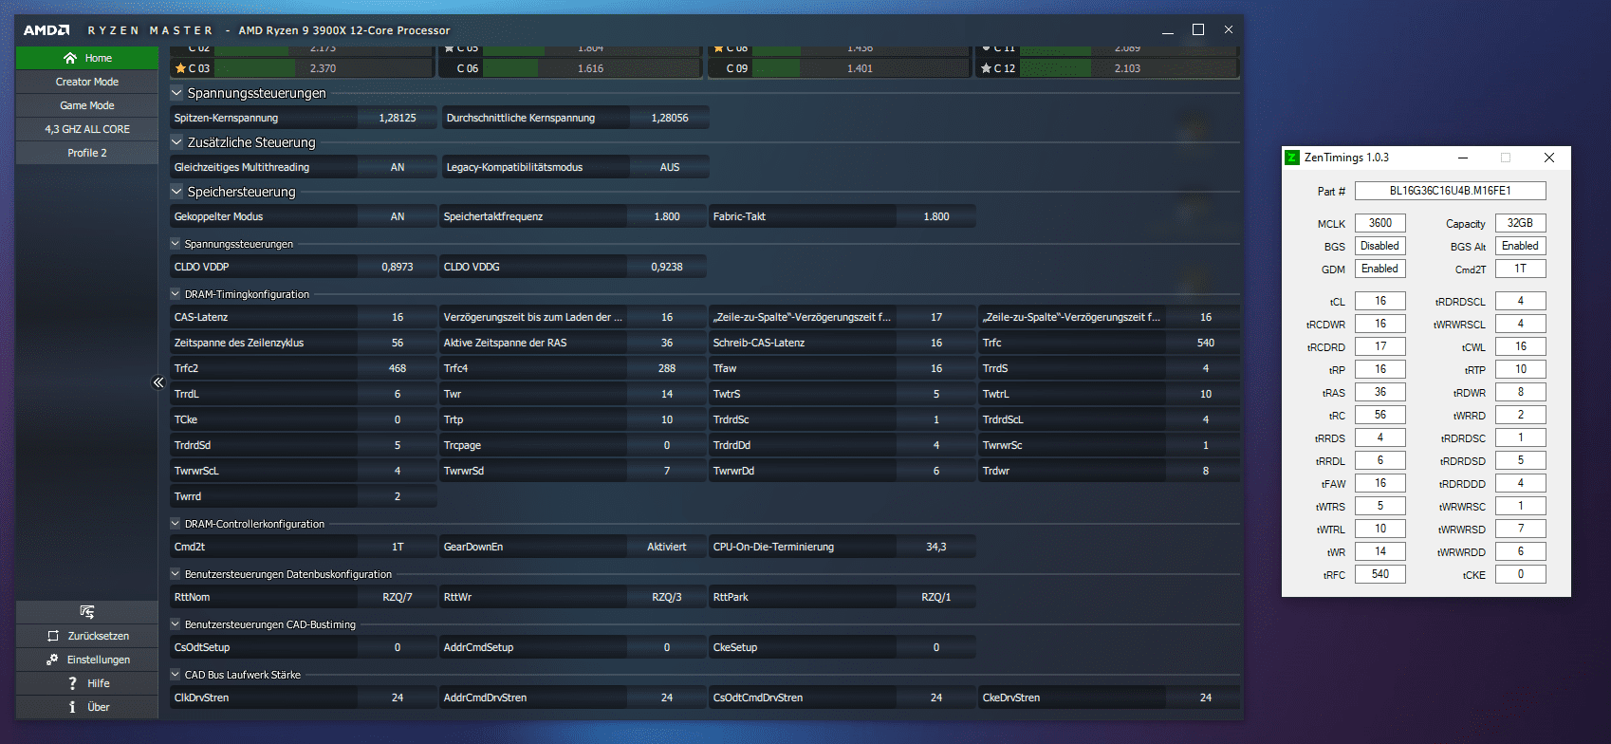
Task: Click the ZenTimings green app icon
Action: point(1292,158)
